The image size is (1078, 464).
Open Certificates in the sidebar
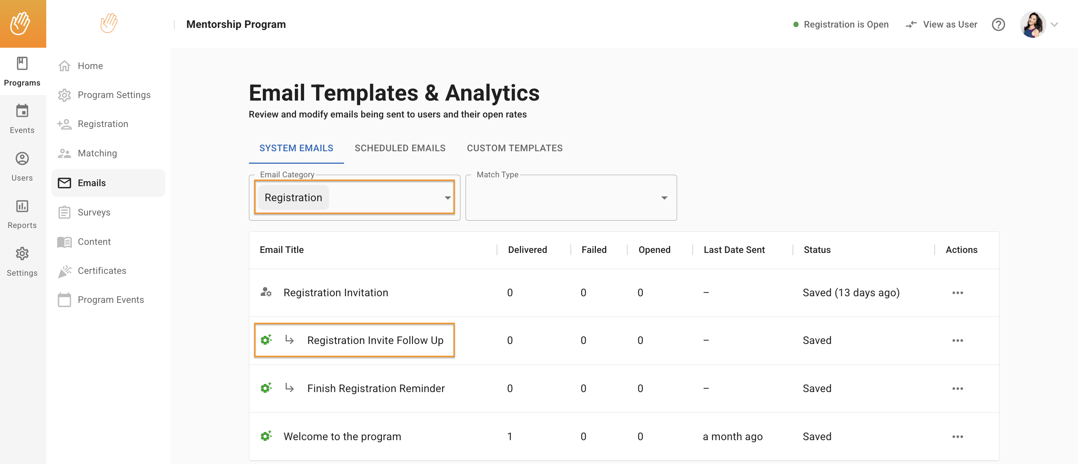click(x=102, y=271)
